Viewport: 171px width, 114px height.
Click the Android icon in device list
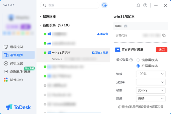point(49,43)
